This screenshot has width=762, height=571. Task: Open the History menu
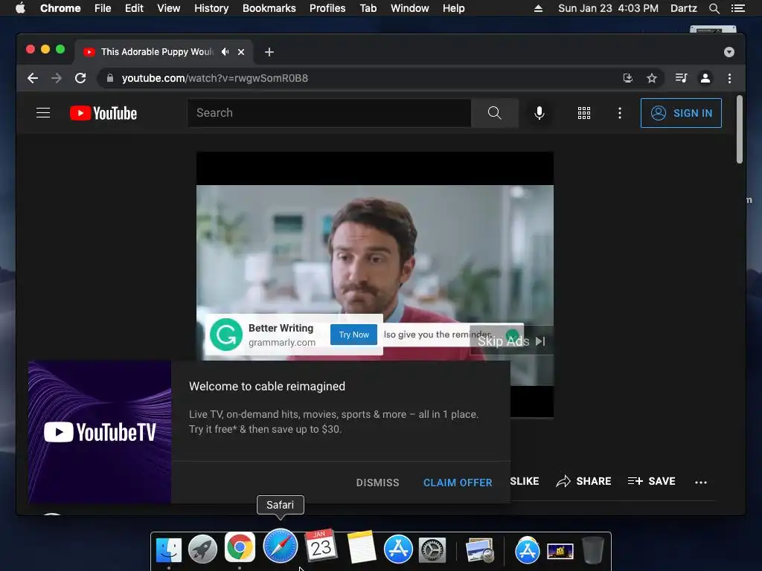click(211, 8)
